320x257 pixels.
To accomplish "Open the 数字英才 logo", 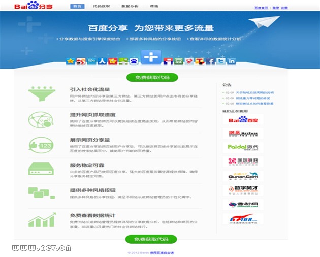I will pos(243,190).
